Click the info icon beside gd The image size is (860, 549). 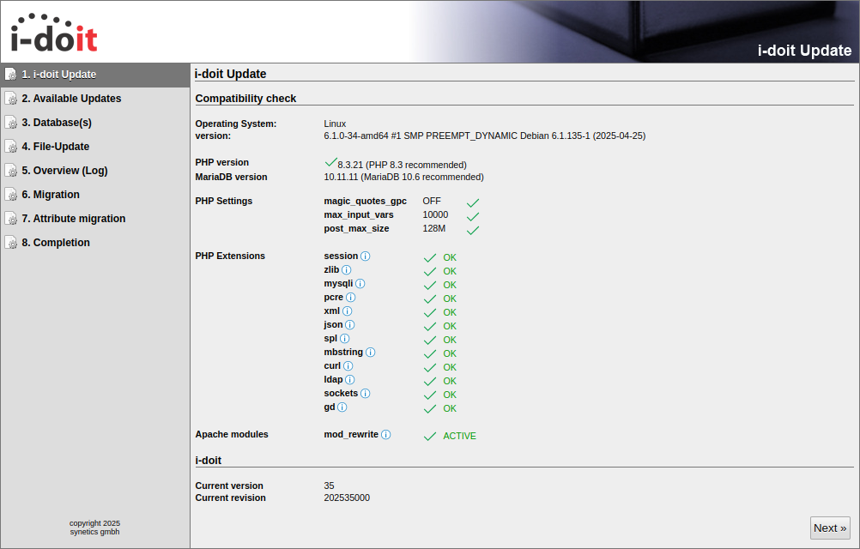coord(342,407)
